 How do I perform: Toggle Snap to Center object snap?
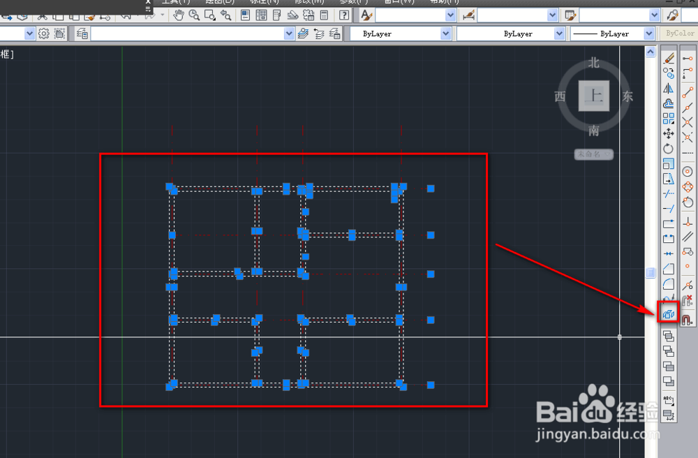tap(688, 171)
